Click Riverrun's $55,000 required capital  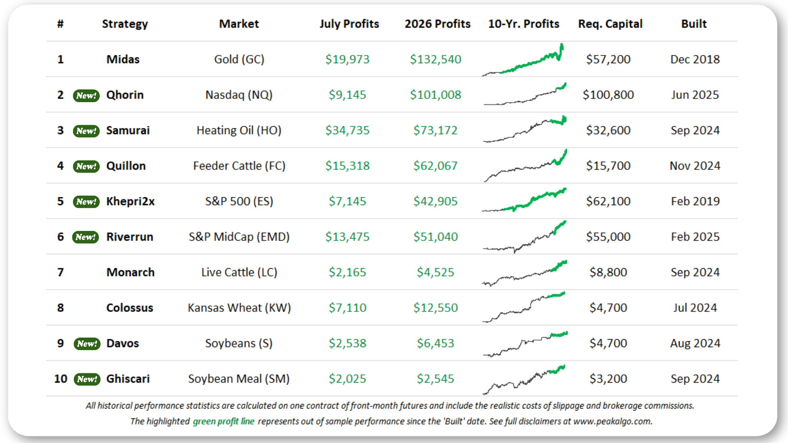pos(608,237)
